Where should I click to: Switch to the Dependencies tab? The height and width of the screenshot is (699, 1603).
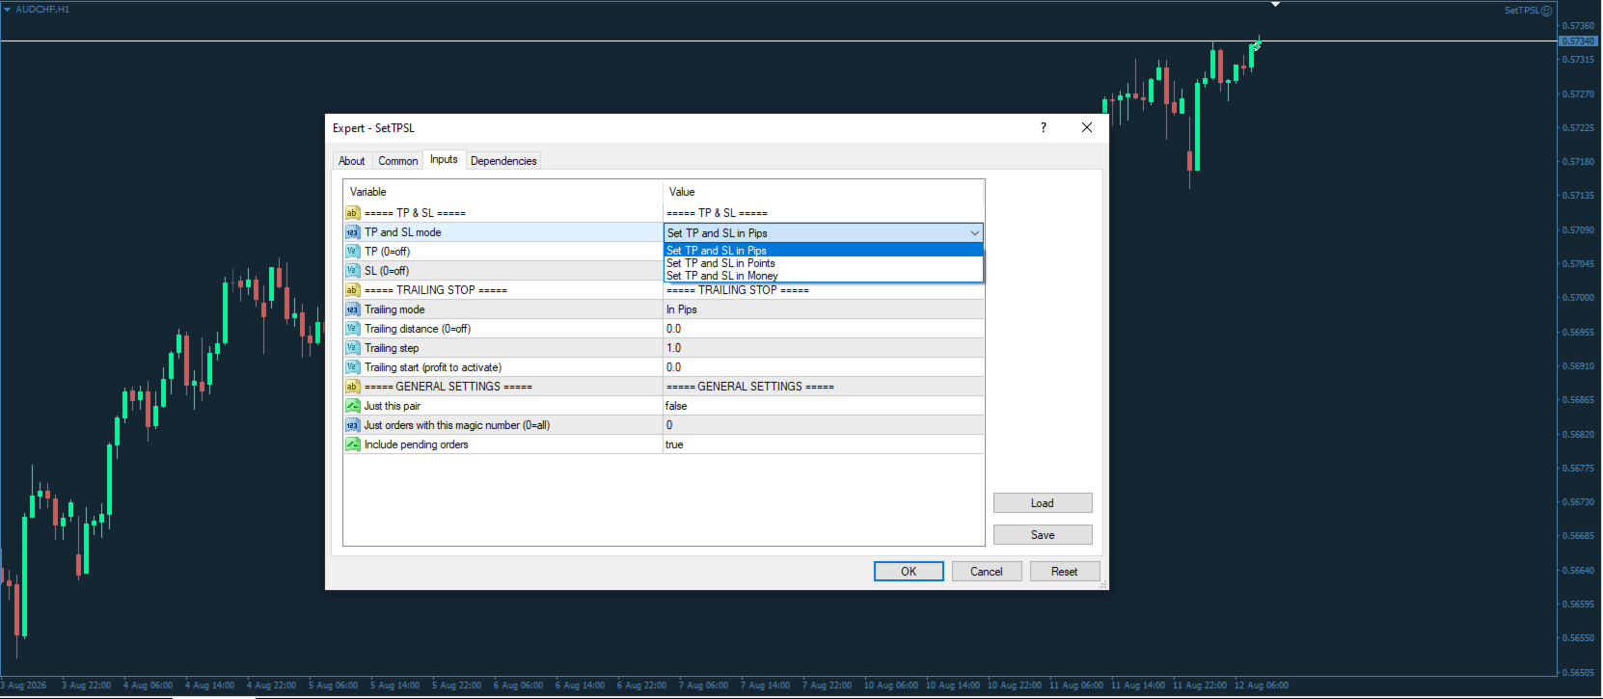(x=503, y=161)
